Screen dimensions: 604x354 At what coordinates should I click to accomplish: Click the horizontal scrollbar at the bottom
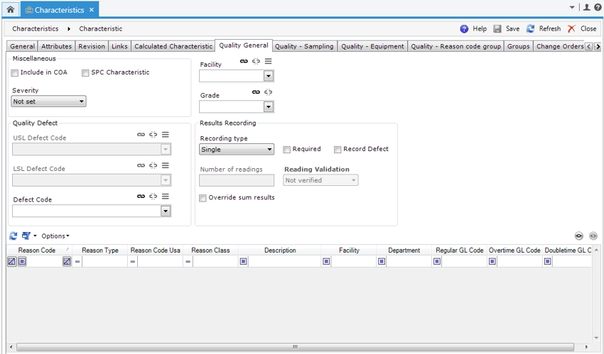click(x=295, y=348)
